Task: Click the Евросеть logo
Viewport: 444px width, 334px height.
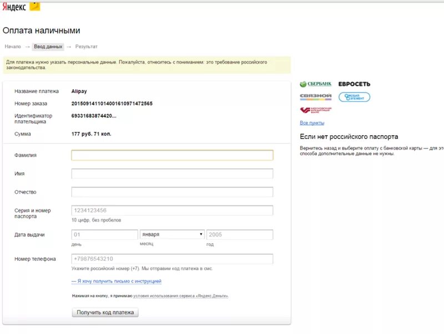Action: coord(354,84)
